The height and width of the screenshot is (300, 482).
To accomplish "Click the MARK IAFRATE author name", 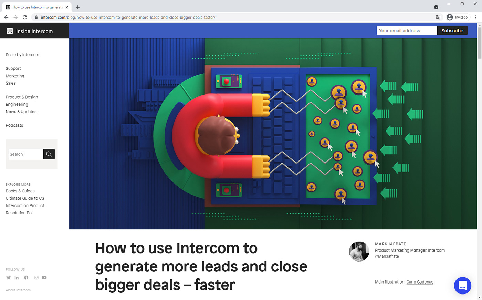I will (390, 244).
